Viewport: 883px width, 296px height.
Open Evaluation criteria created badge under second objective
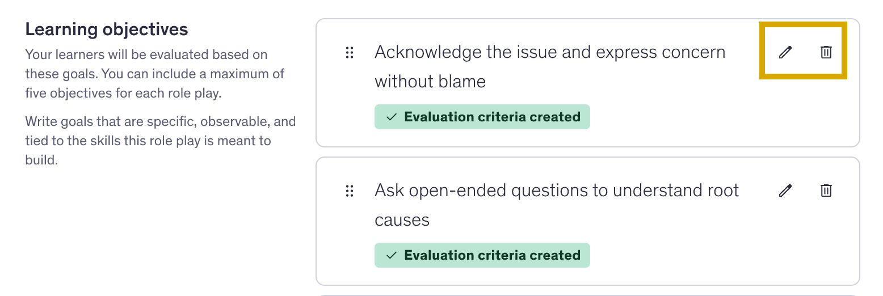482,255
